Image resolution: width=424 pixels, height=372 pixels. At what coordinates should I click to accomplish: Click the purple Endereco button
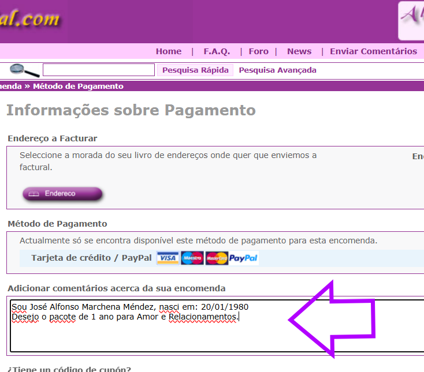coord(62,194)
